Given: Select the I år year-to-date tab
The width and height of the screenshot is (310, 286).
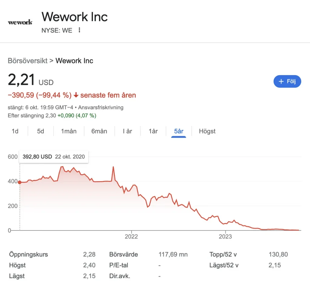Looking at the screenshot, I should (x=127, y=131).
